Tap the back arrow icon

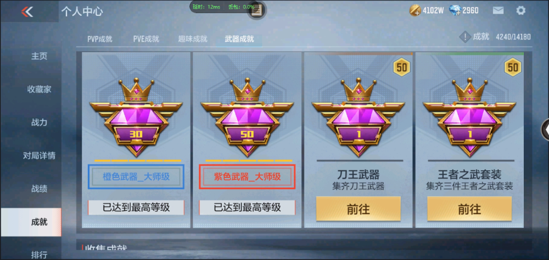[27, 11]
